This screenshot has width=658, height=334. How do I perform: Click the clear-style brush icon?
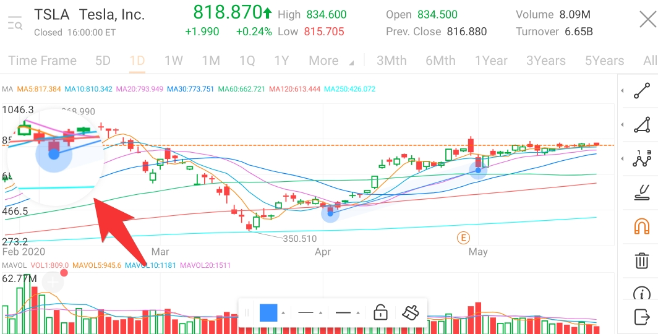(x=410, y=312)
